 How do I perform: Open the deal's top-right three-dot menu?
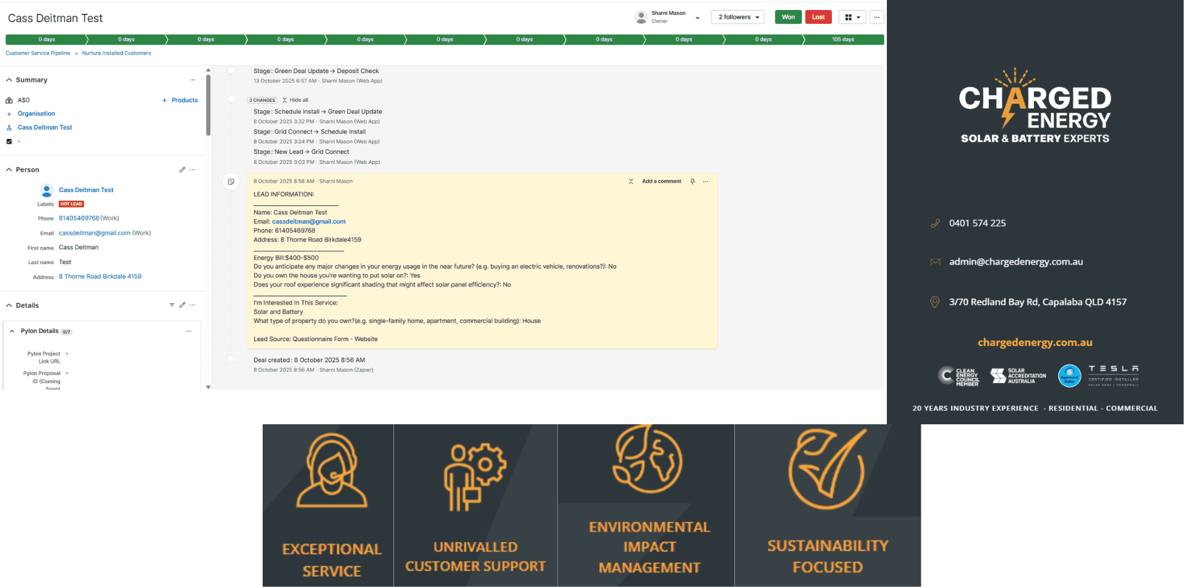tap(876, 18)
